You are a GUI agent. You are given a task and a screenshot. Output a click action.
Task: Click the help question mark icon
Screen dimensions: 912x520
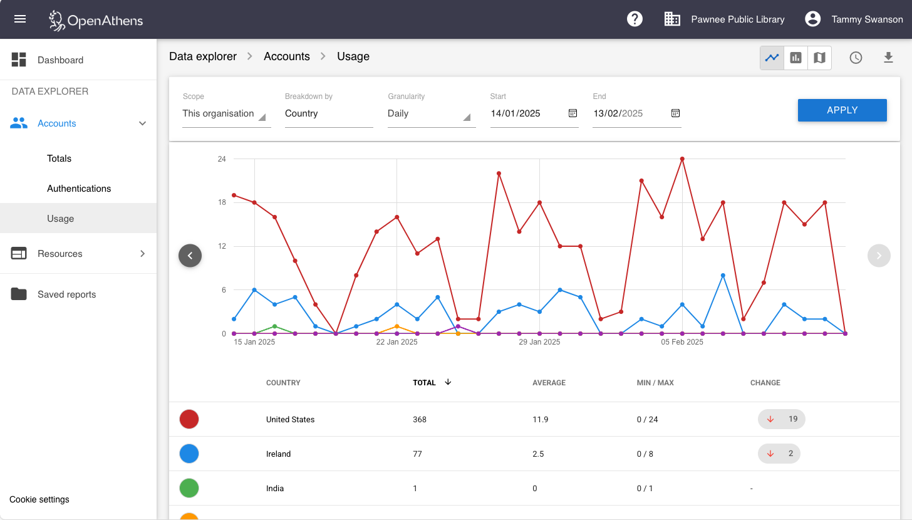[x=635, y=19]
